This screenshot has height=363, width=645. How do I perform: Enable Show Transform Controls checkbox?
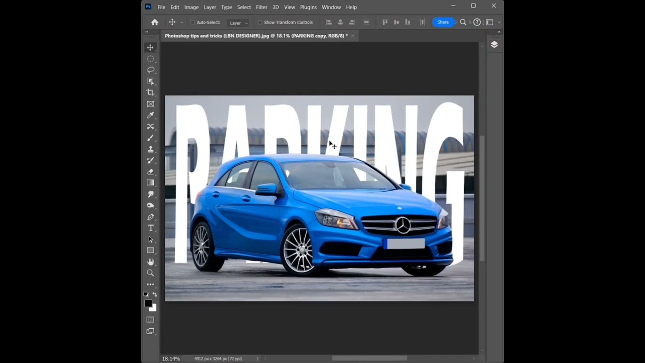pyautogui.click(x=260, y=22)
